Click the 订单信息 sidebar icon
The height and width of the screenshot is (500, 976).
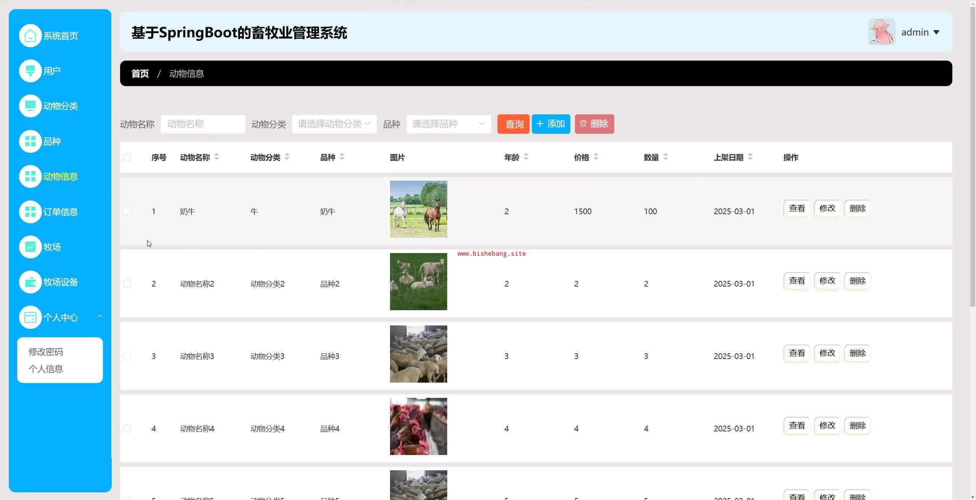(x=30, y=212)
